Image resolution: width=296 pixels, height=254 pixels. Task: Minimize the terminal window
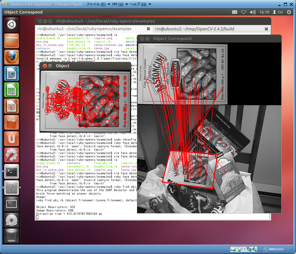click(x=45, y=21)
